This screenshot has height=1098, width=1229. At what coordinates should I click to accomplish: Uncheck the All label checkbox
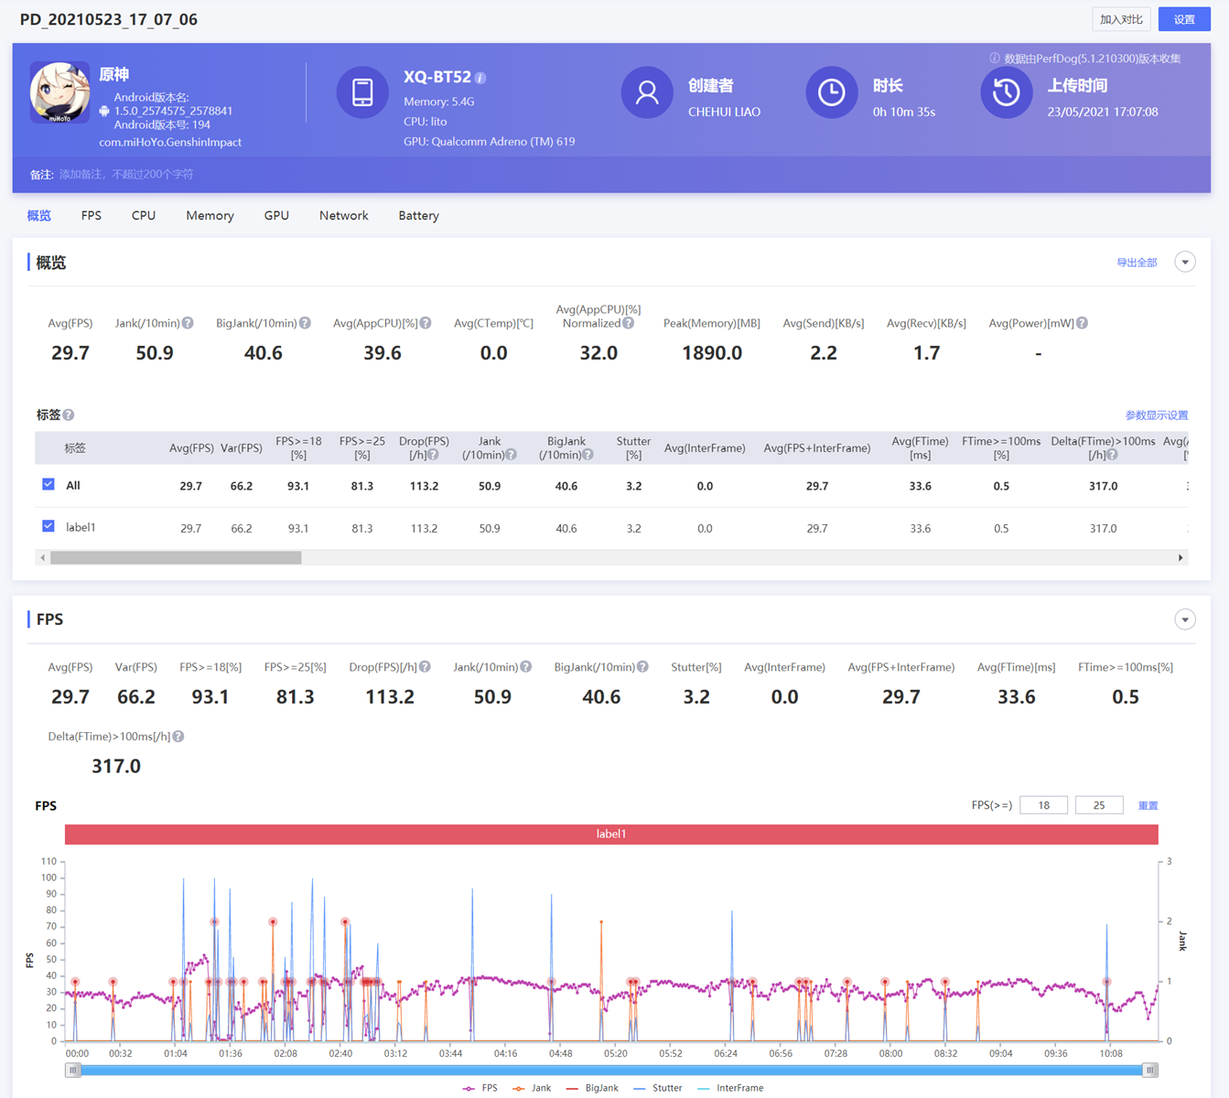point(49,485)
